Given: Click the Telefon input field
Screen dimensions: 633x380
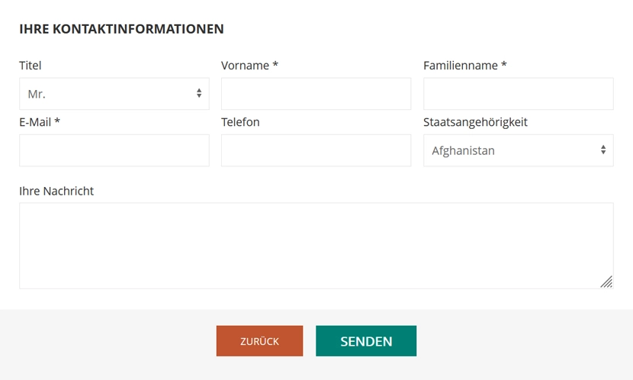Looking at the screenshot, I should 316,150.
